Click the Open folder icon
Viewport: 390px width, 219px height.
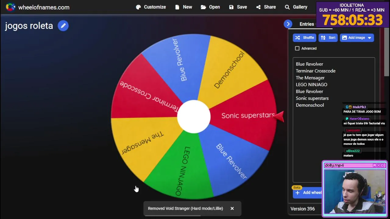[x=203, y=7]
